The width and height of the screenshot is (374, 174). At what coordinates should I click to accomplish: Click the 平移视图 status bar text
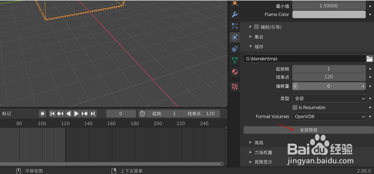tap(34, 171)
